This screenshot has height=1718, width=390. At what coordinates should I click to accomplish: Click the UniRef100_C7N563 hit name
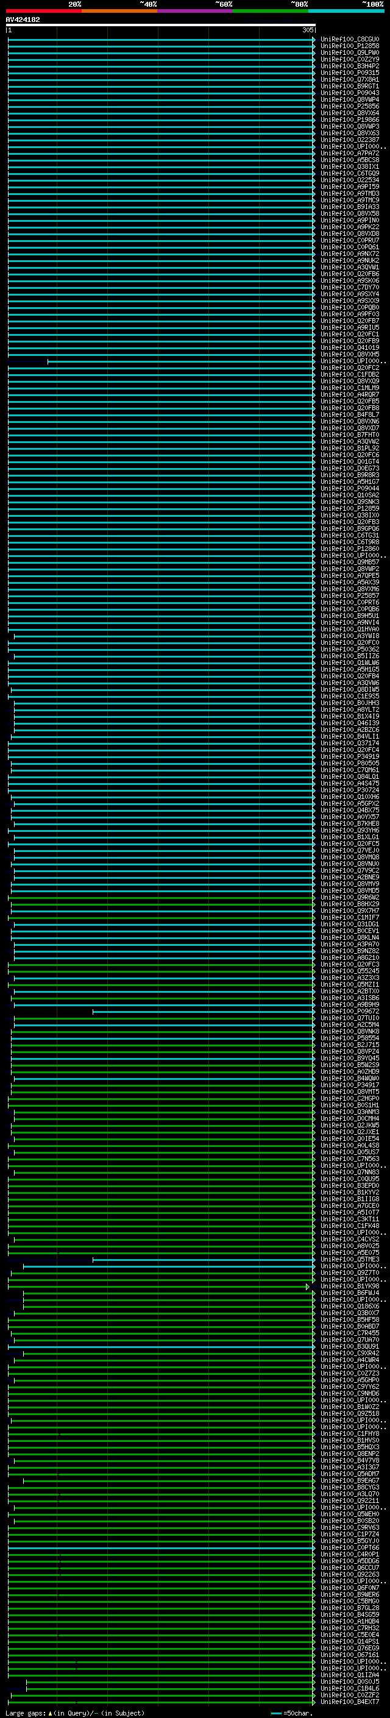pos(350,1159)
